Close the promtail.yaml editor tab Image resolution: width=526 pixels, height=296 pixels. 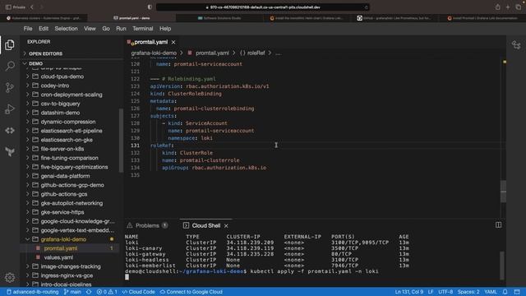tap(173, 42)
